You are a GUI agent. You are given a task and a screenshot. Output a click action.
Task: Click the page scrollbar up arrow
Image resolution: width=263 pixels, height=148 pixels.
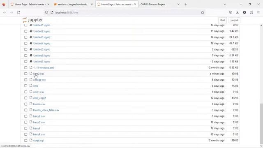pyautogui.click(x=261, y=25)
